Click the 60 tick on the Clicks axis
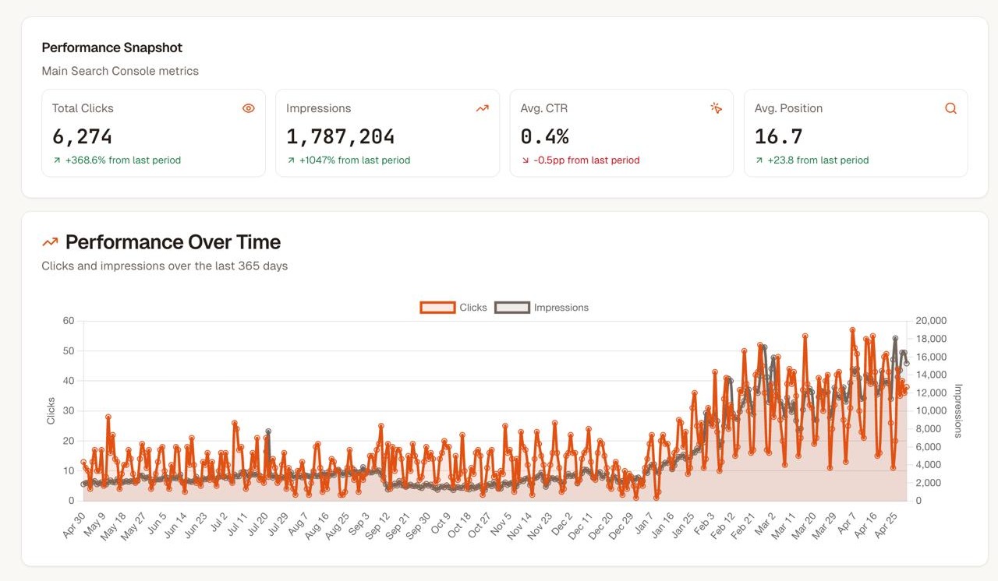 click(x=69, y=321)
